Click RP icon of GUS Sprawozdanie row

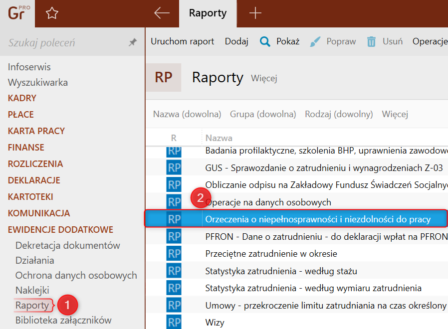tap(174, 167)
